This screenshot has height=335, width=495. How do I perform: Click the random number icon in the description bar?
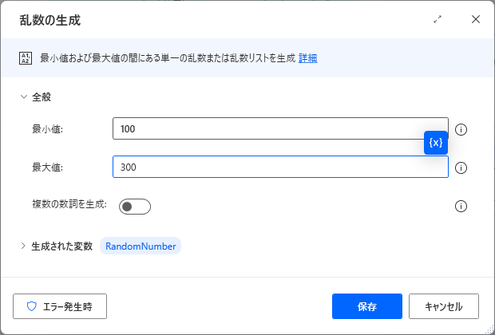[x=25, y=57]
